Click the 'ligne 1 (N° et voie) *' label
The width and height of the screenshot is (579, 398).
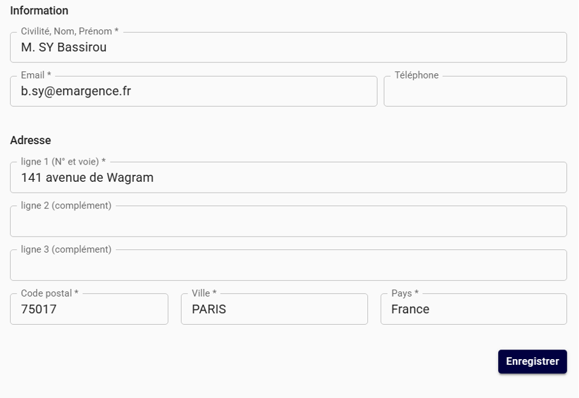point(63,162)
